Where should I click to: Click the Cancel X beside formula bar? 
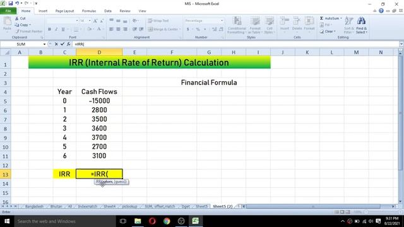[56, 44]
